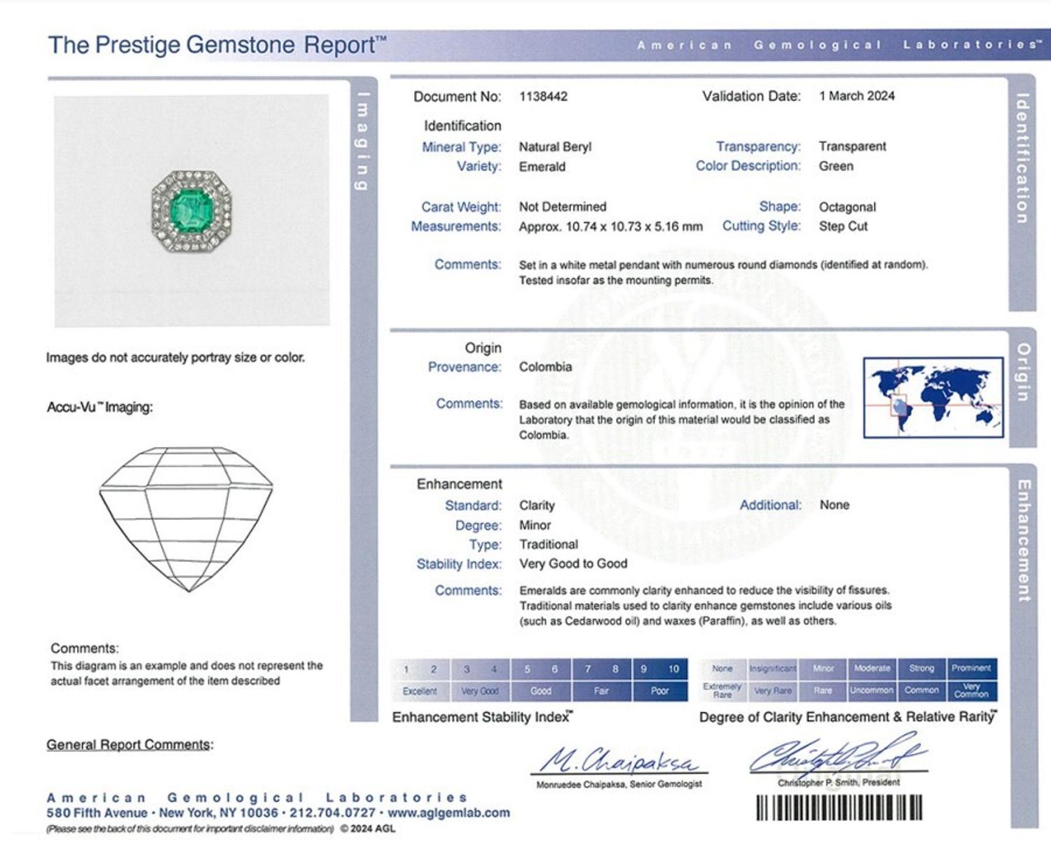This screenshot has height=848, width=1051.
Task: Select the phone number 212.704.0727
Action: tap(333, 813)
